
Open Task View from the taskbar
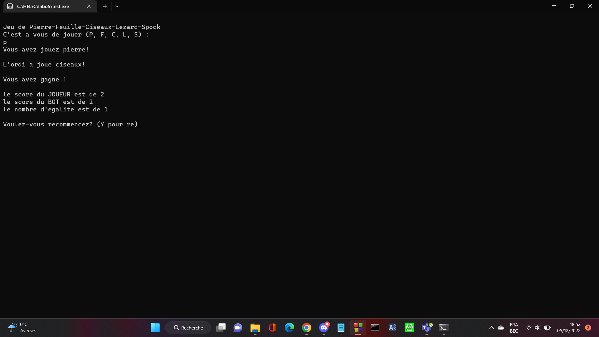coord(221,328)
